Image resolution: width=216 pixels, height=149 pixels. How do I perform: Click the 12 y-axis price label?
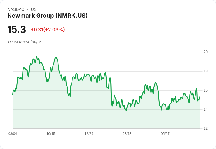(x=206, y=128)
